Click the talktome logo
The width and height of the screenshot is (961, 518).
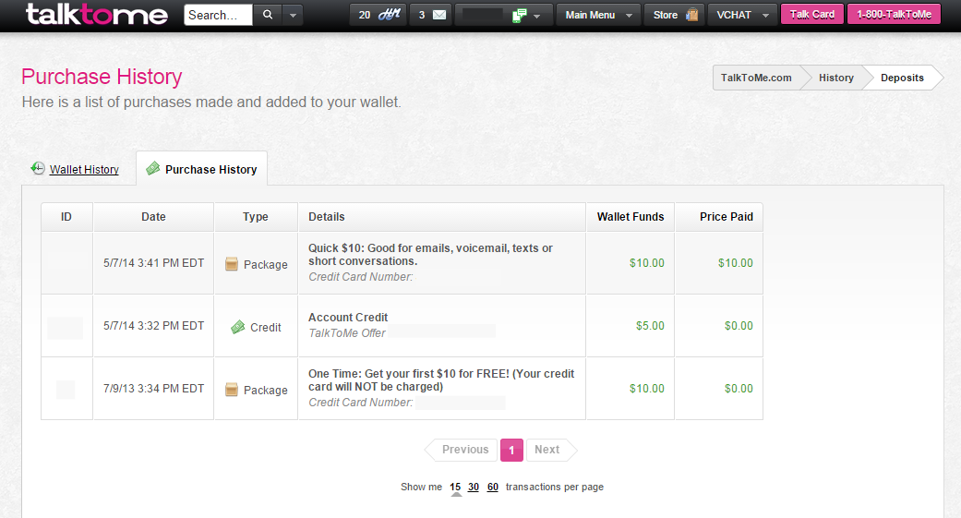point(96,15)
